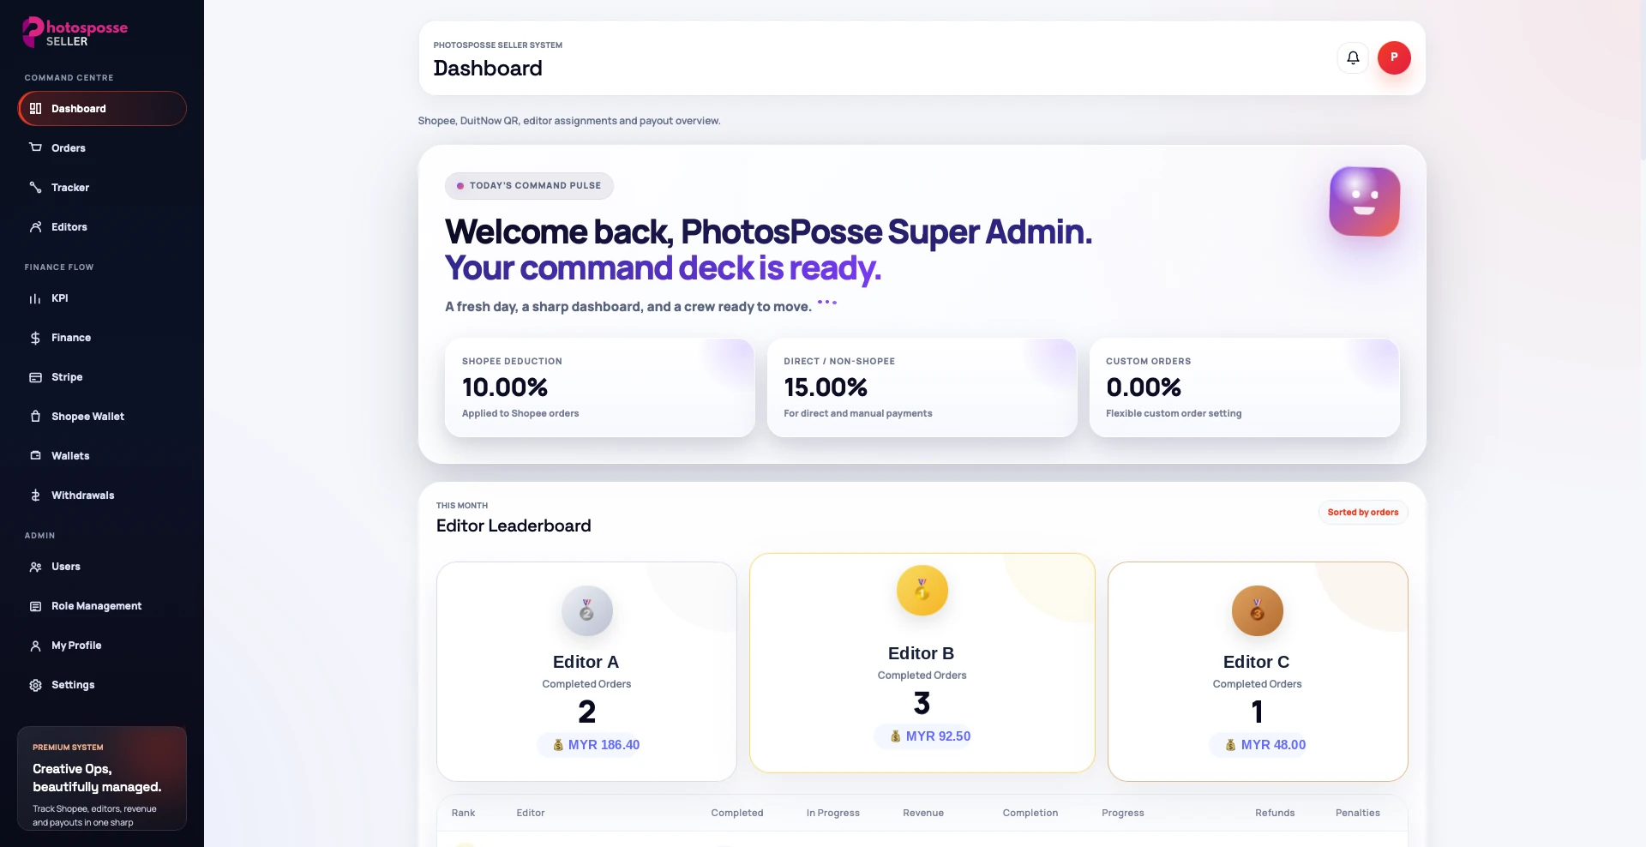The height and width of the screenshot is (847, 1646).
Task: Click the MYR 186.40 revenue value
Action: point(604,745)
